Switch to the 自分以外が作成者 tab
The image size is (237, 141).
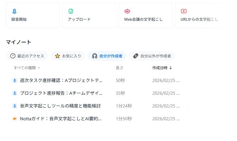152,56
